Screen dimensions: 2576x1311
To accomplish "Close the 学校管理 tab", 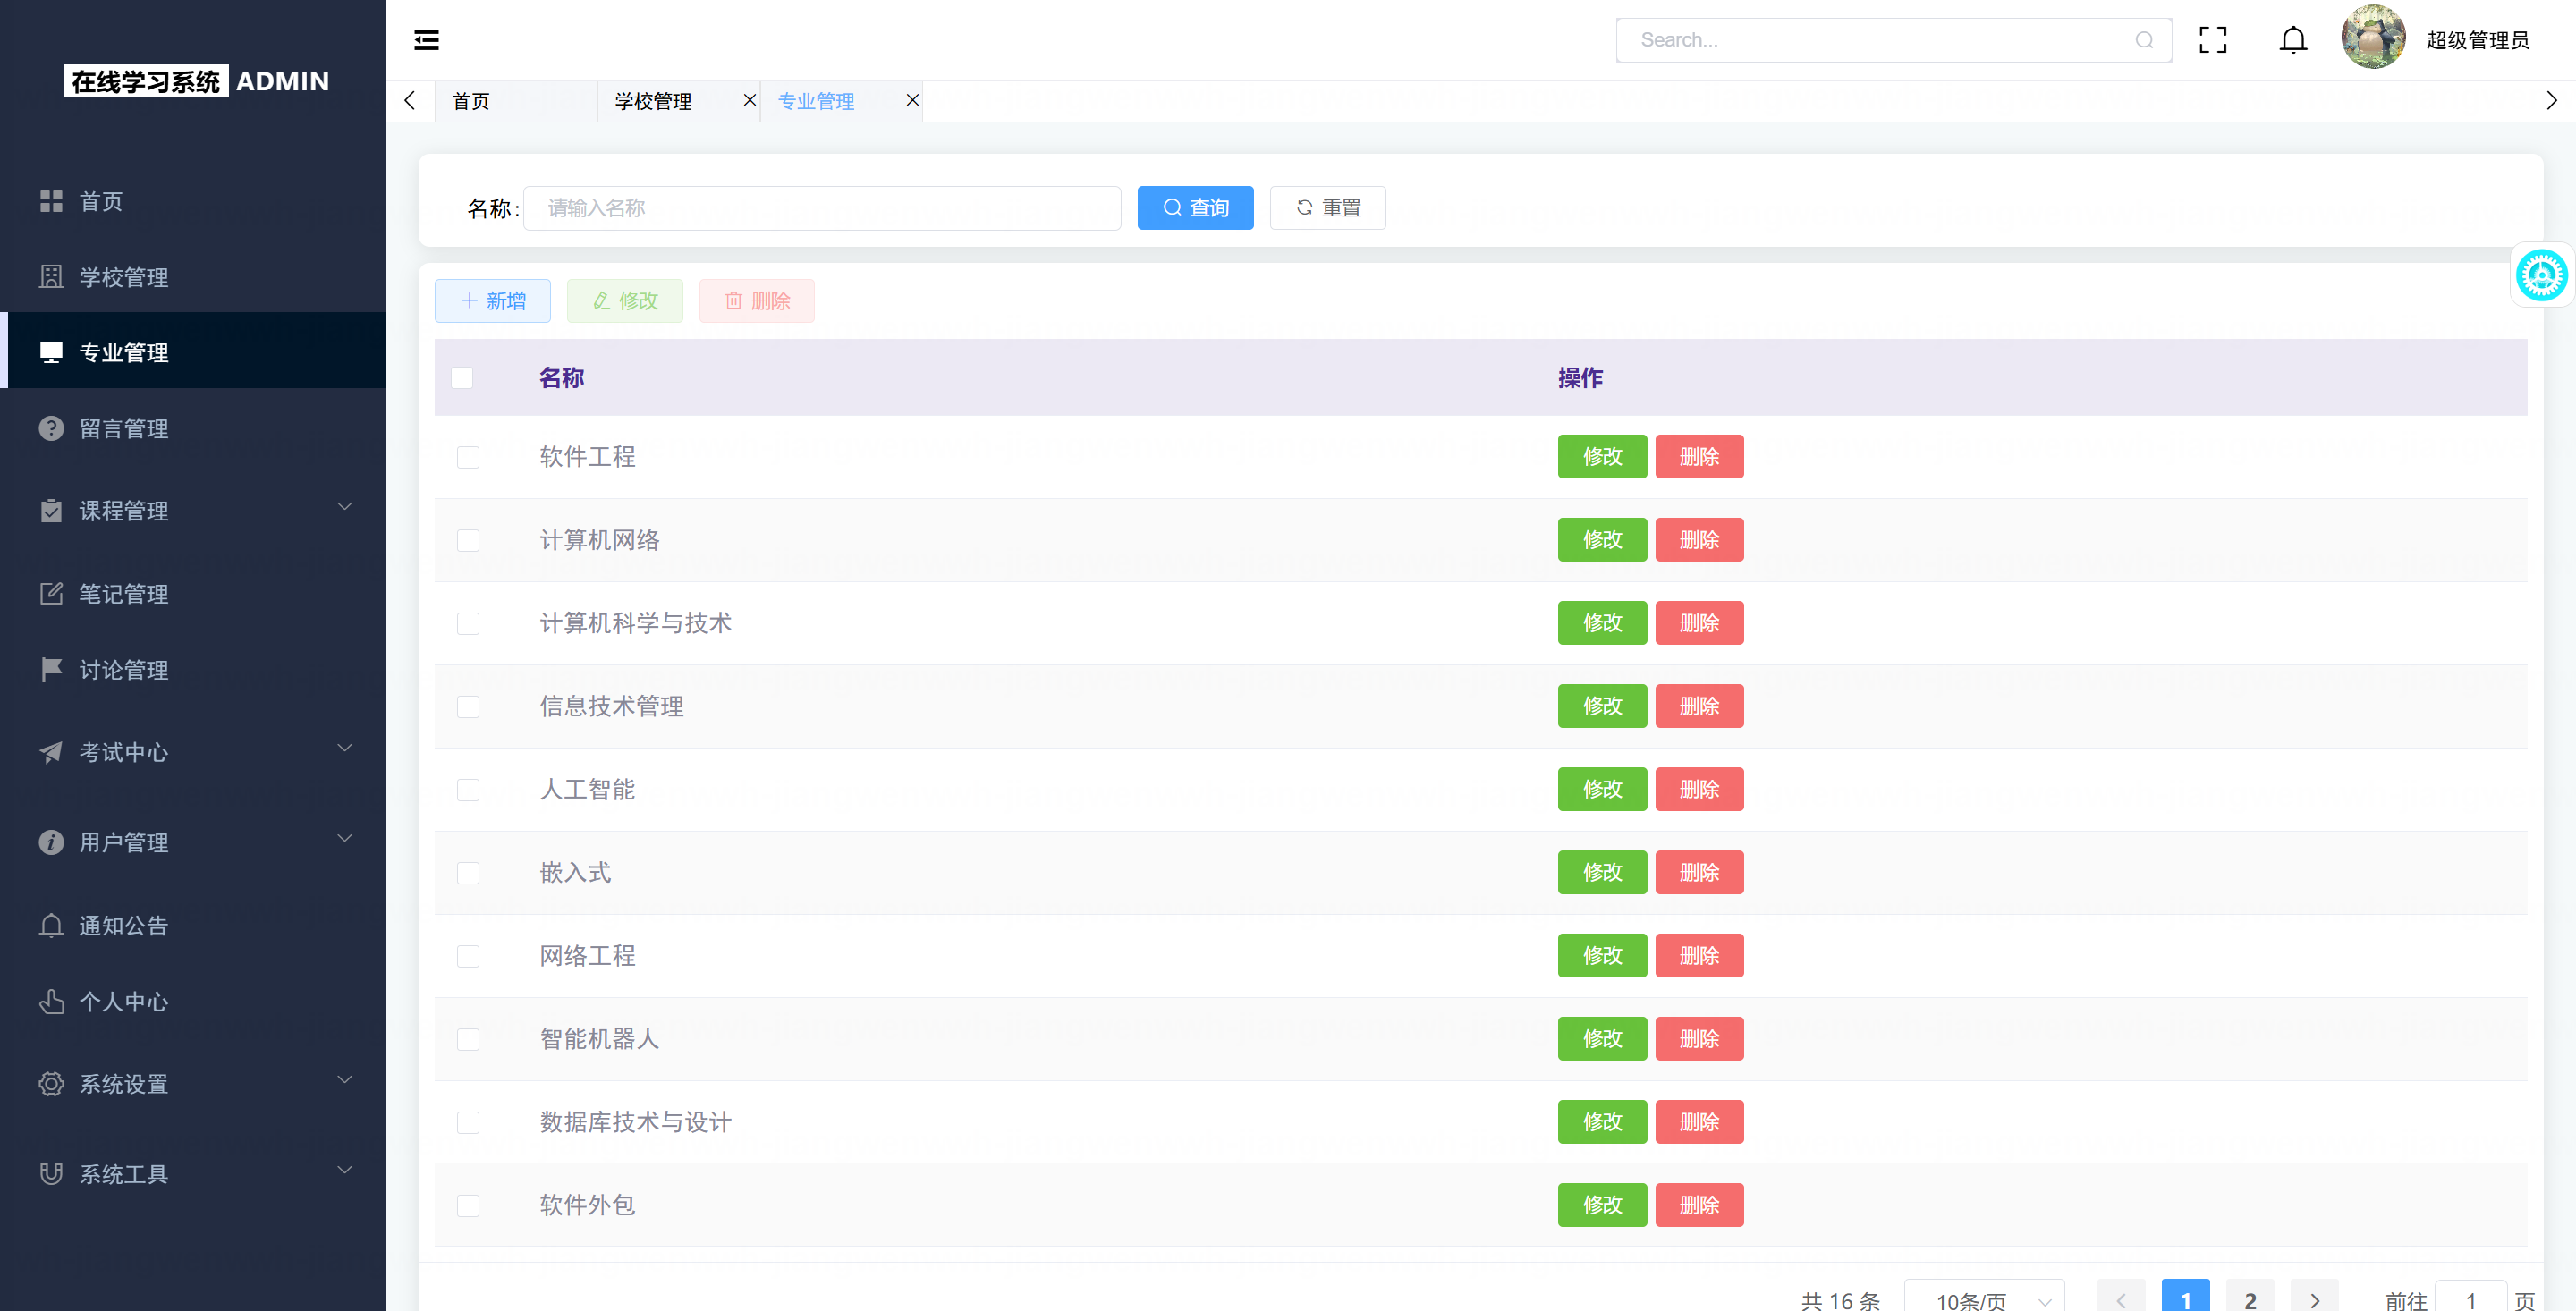I will pyautogui.click(x=749, y=100).
